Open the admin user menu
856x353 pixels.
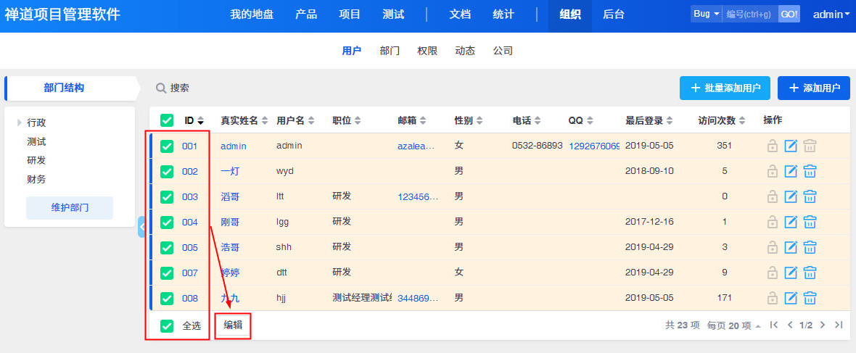[831, 14]
